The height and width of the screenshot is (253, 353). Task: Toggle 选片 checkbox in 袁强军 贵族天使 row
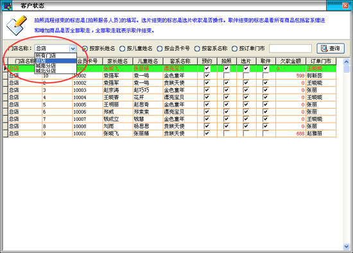tap(246, 83)
